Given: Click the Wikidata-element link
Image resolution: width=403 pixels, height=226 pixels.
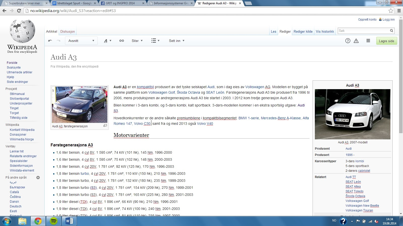Looking at the screenshot, I should point(22,170).
